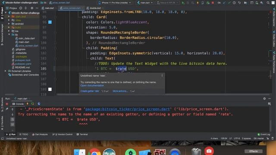Click hot restart green icon in Run panel

pos(33,104)
